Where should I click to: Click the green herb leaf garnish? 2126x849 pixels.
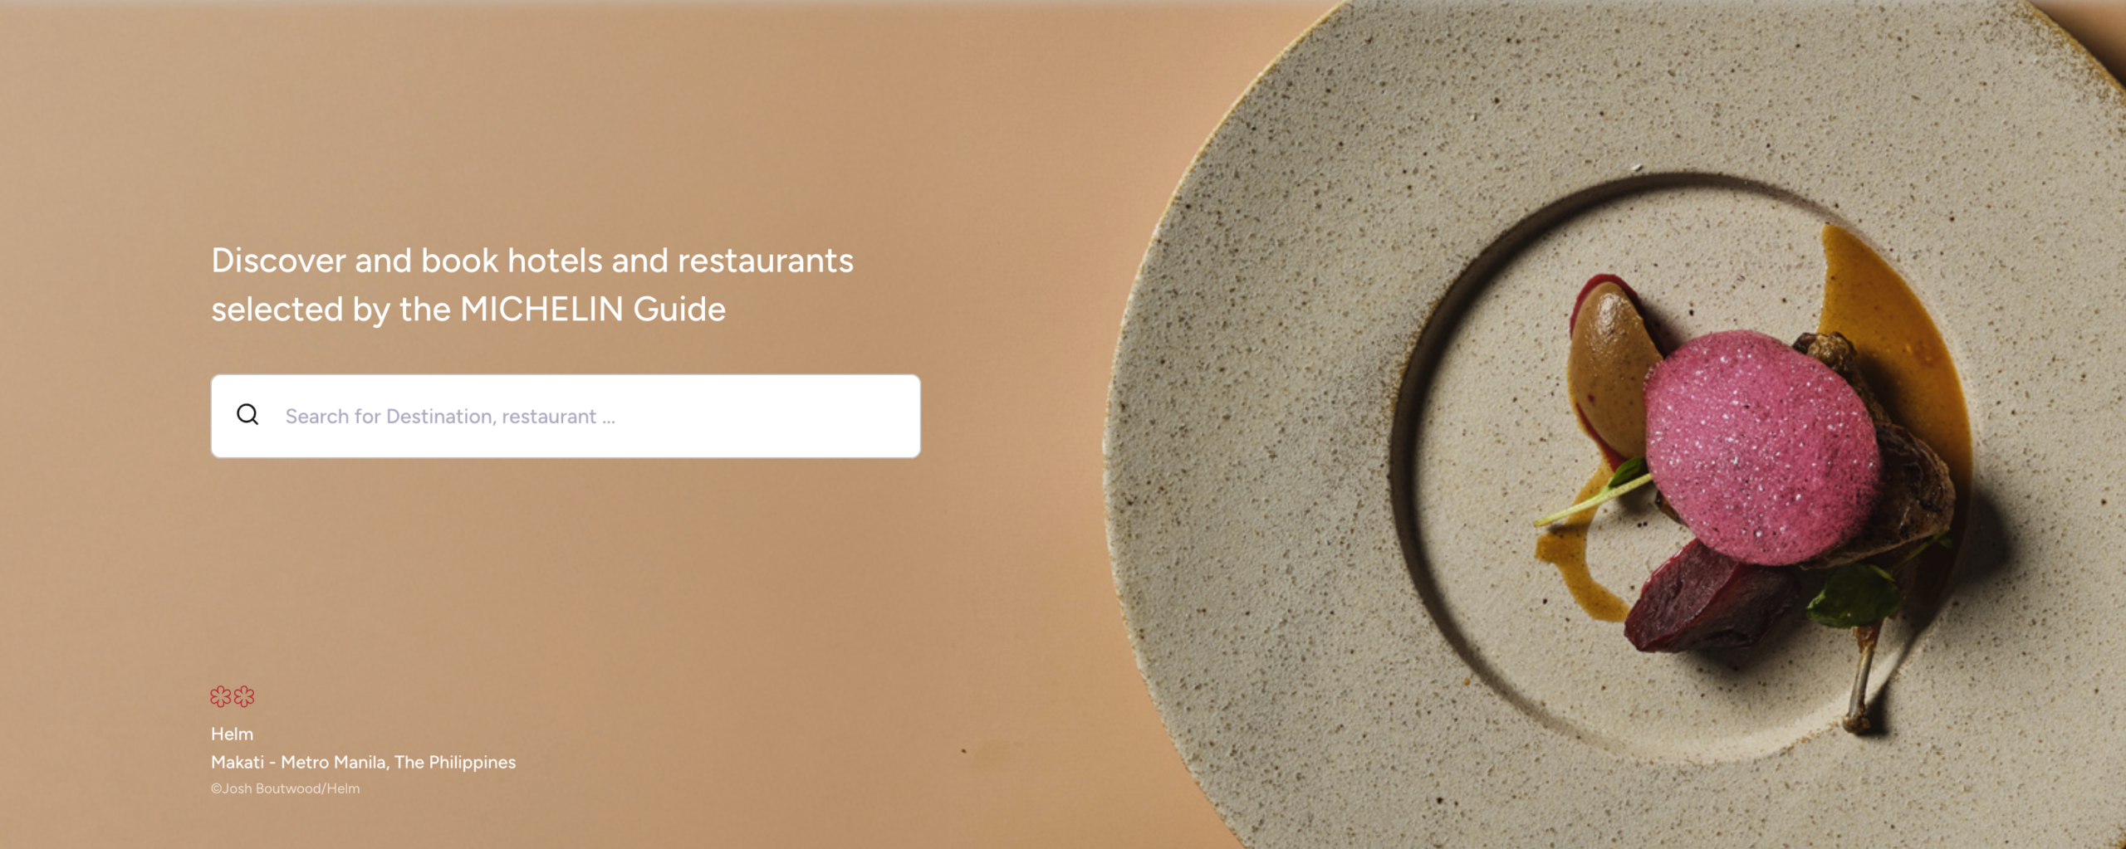click(1854, 596)
